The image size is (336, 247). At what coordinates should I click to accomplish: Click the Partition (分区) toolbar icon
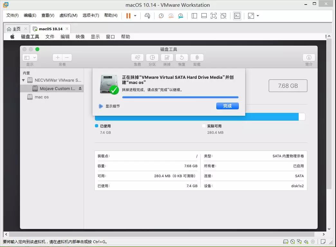tap(152, 58)
